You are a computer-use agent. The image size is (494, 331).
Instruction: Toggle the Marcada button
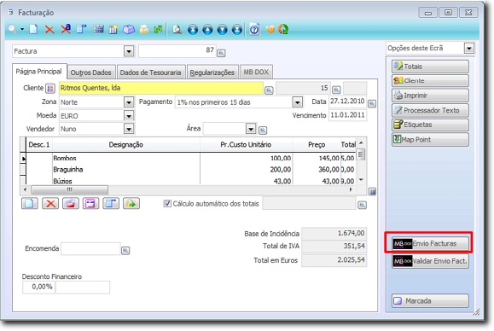click(430, 301)
